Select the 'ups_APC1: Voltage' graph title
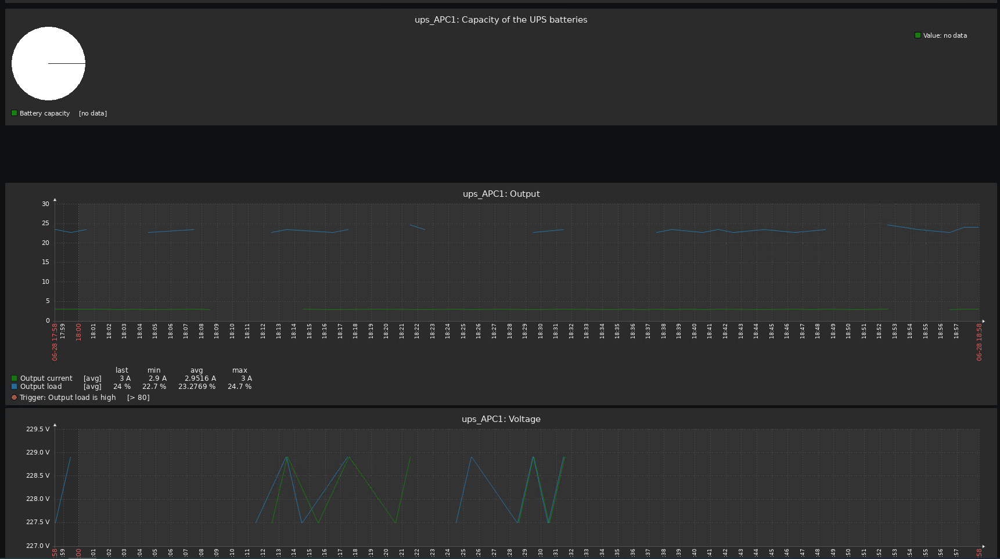 pos(501,419)
